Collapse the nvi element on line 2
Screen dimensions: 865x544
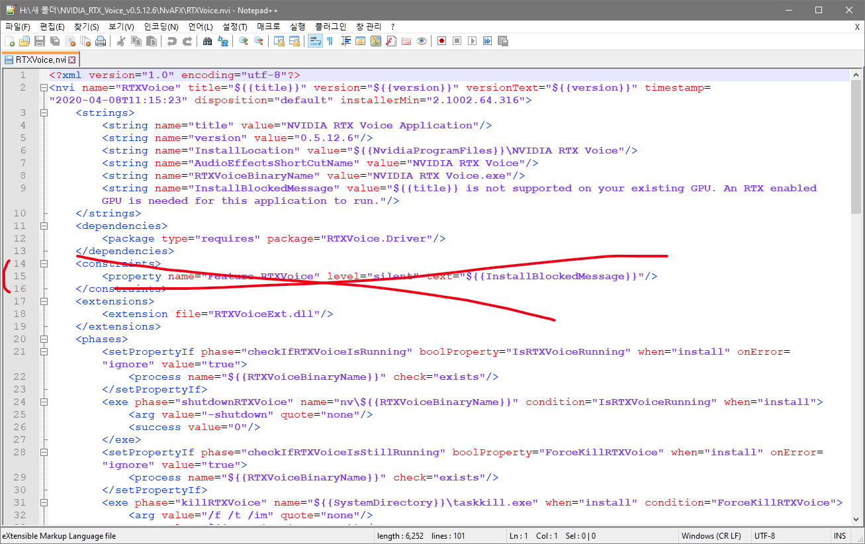[44, 87]
